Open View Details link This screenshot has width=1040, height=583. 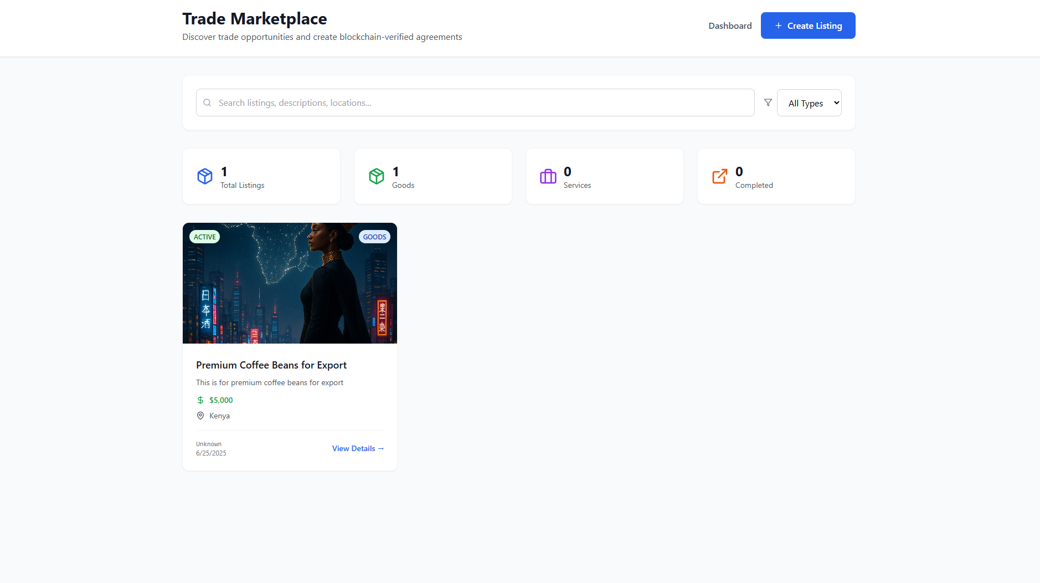point(358,448)
